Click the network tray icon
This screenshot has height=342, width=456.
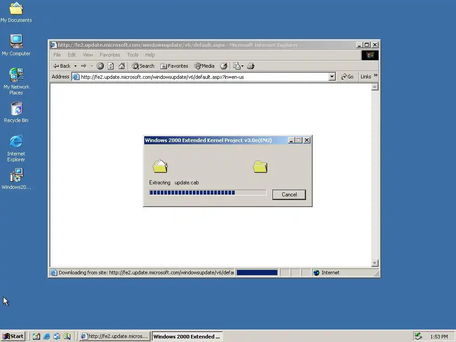(418, 336)
